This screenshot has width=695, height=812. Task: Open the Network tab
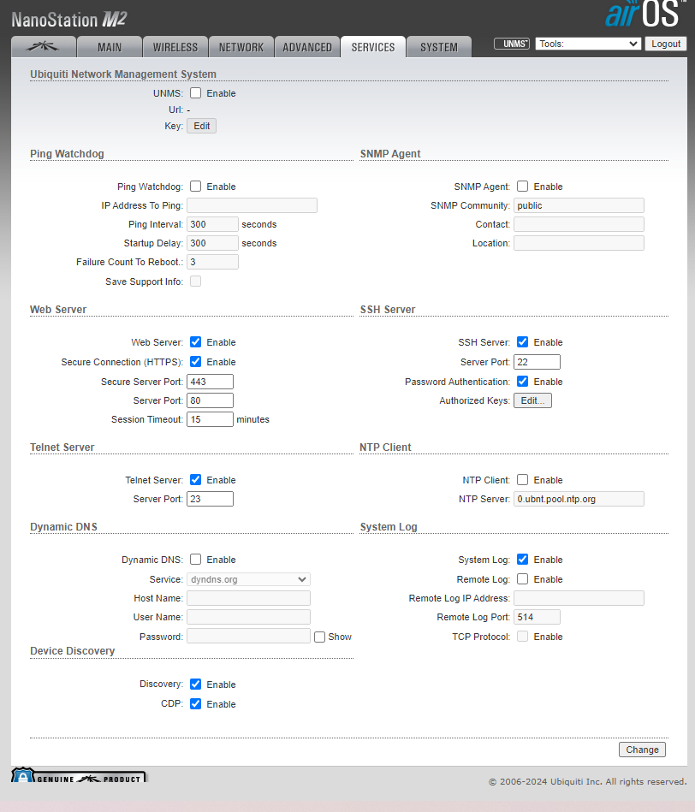[x=241, y=47]
